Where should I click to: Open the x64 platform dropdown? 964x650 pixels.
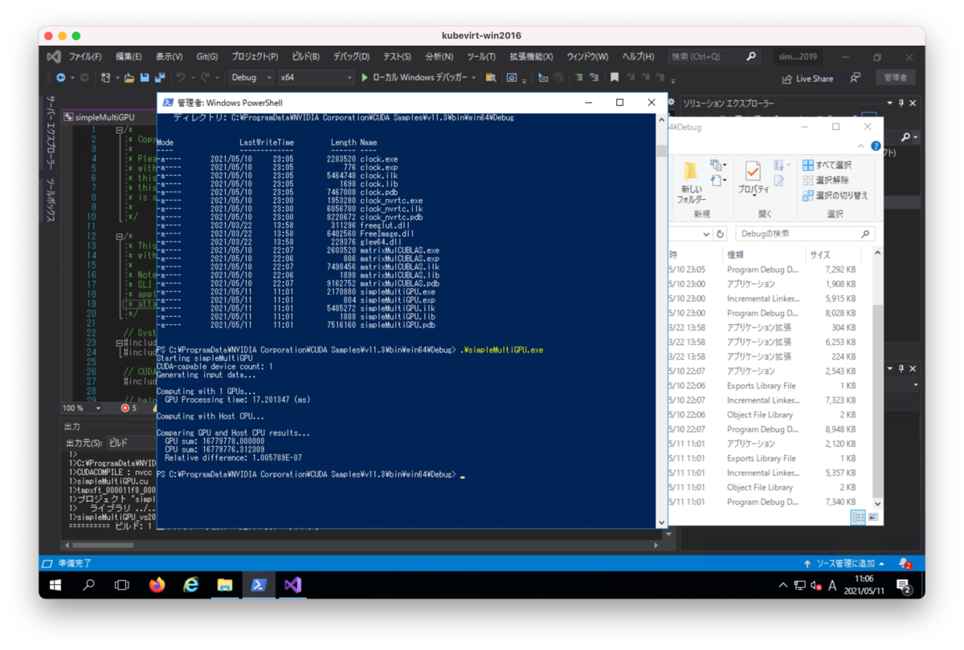click(316, 78)
